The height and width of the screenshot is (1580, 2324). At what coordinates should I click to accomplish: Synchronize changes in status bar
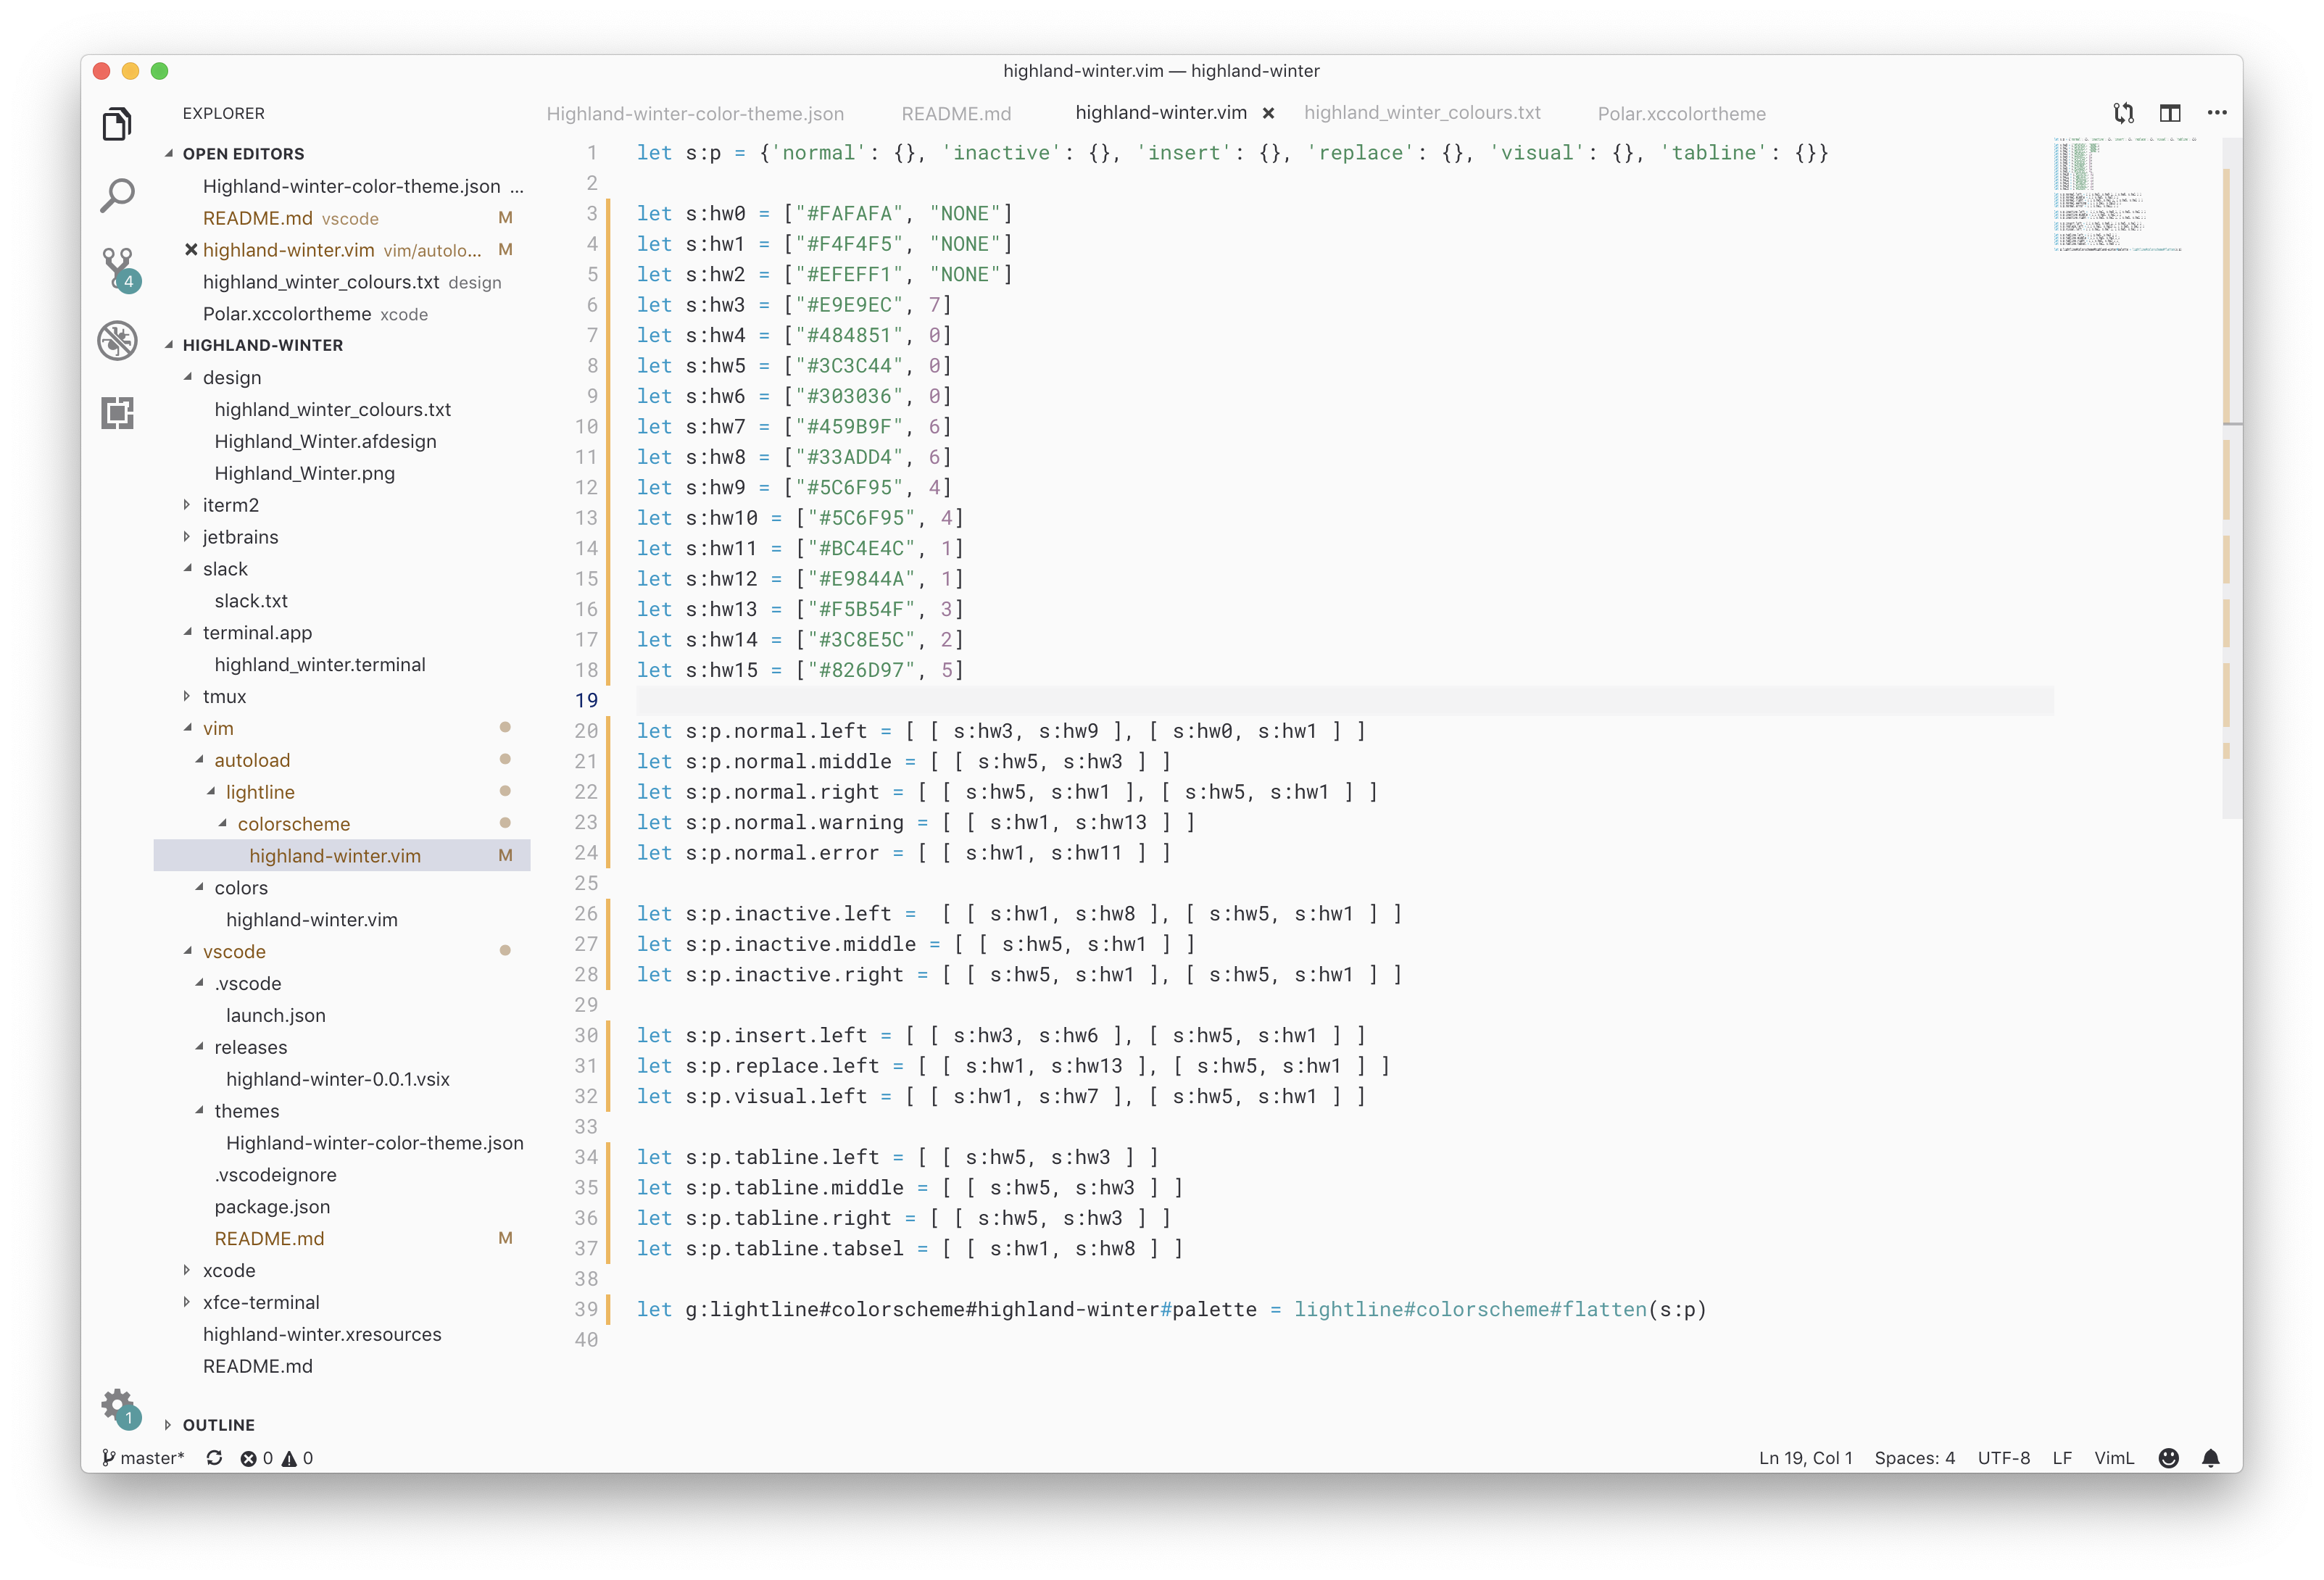214,1458
